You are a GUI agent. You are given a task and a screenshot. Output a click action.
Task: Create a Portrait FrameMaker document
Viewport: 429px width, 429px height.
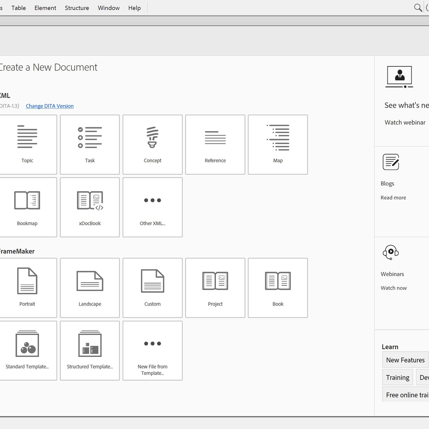(x=27, y=288)
